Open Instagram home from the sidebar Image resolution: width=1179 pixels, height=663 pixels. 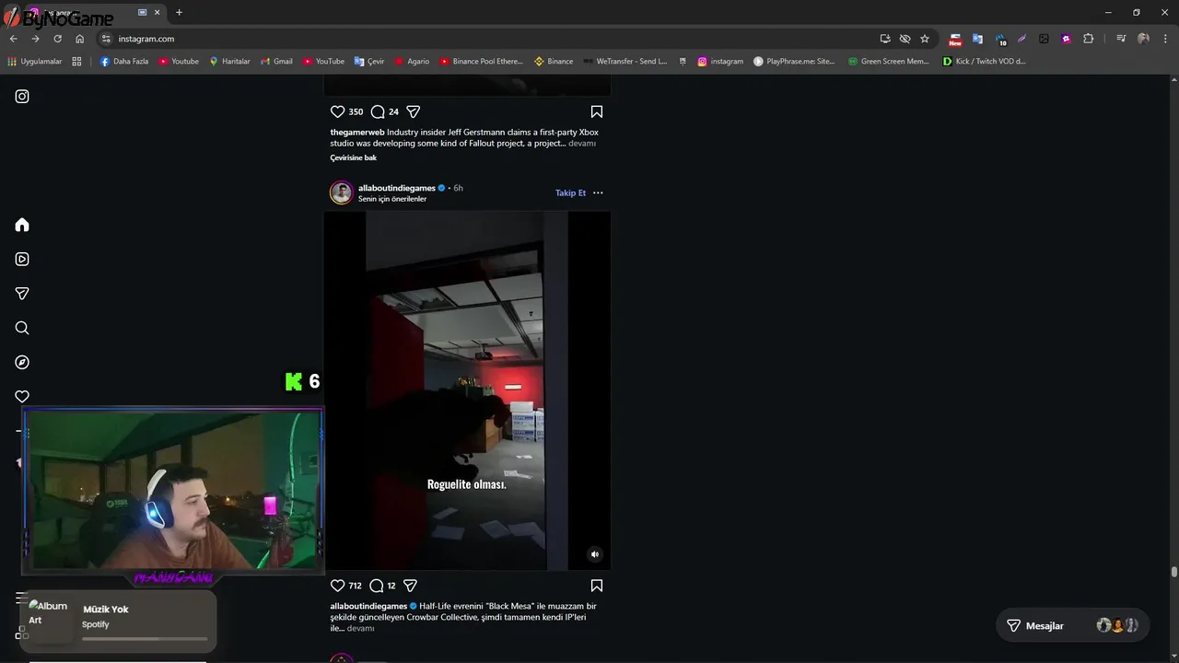[x=22, y=225]
